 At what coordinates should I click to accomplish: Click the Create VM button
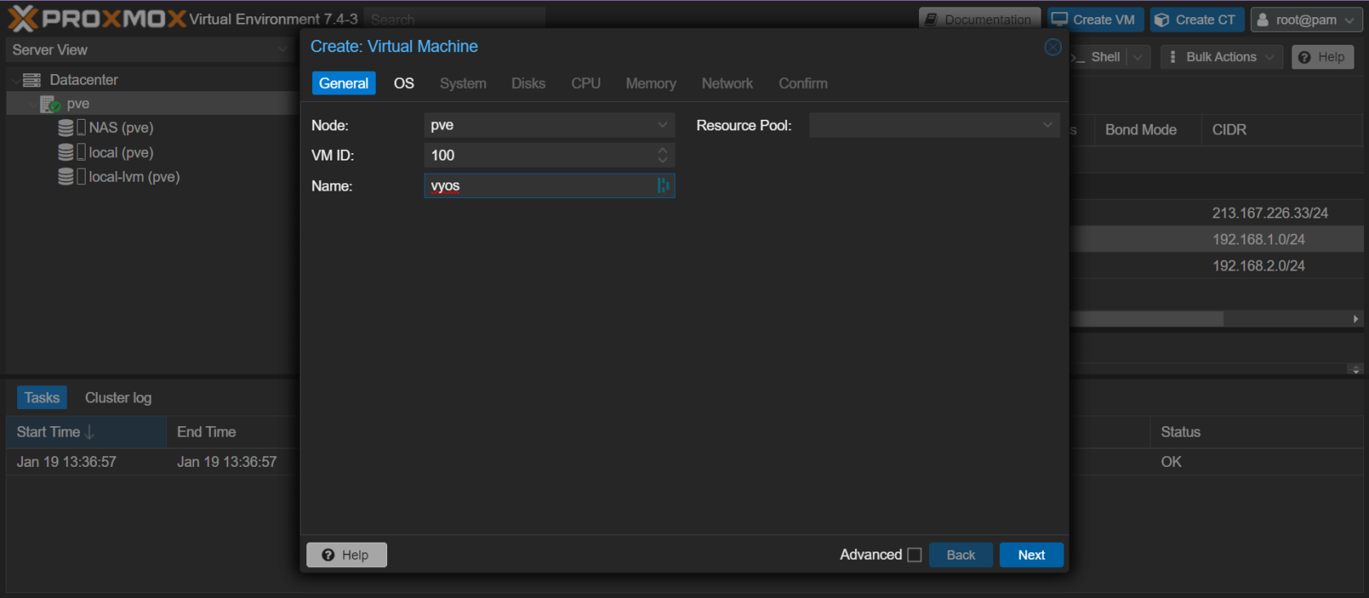[1095, 20]
